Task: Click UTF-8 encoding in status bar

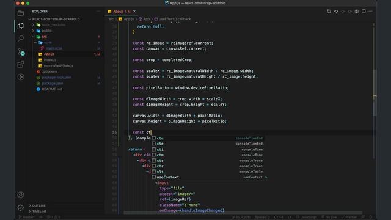Action: [x=279, y=217]
